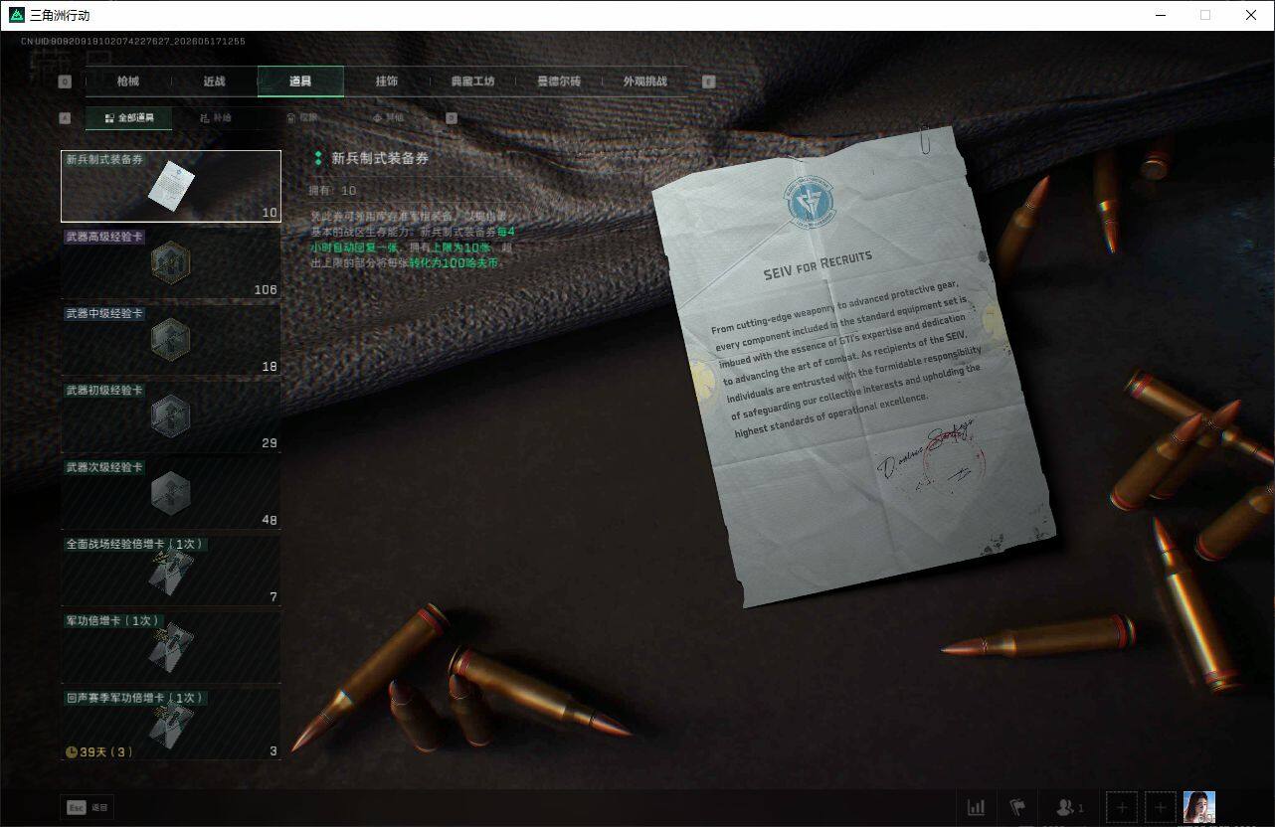The width and height of the screenshot is (1275, 827).
Task: Click the CN UID text at top left
Action: (133, 42)
